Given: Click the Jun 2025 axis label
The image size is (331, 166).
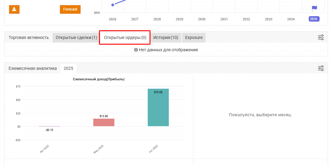Looking at the screenshot, I should click(x=153, y=149).
